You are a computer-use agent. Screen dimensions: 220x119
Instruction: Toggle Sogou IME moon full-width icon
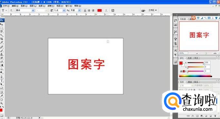click(202, 18)
